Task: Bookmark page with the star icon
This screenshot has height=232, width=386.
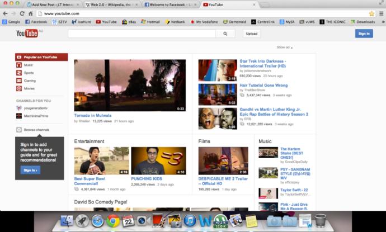Action: (x=371, y=13)
